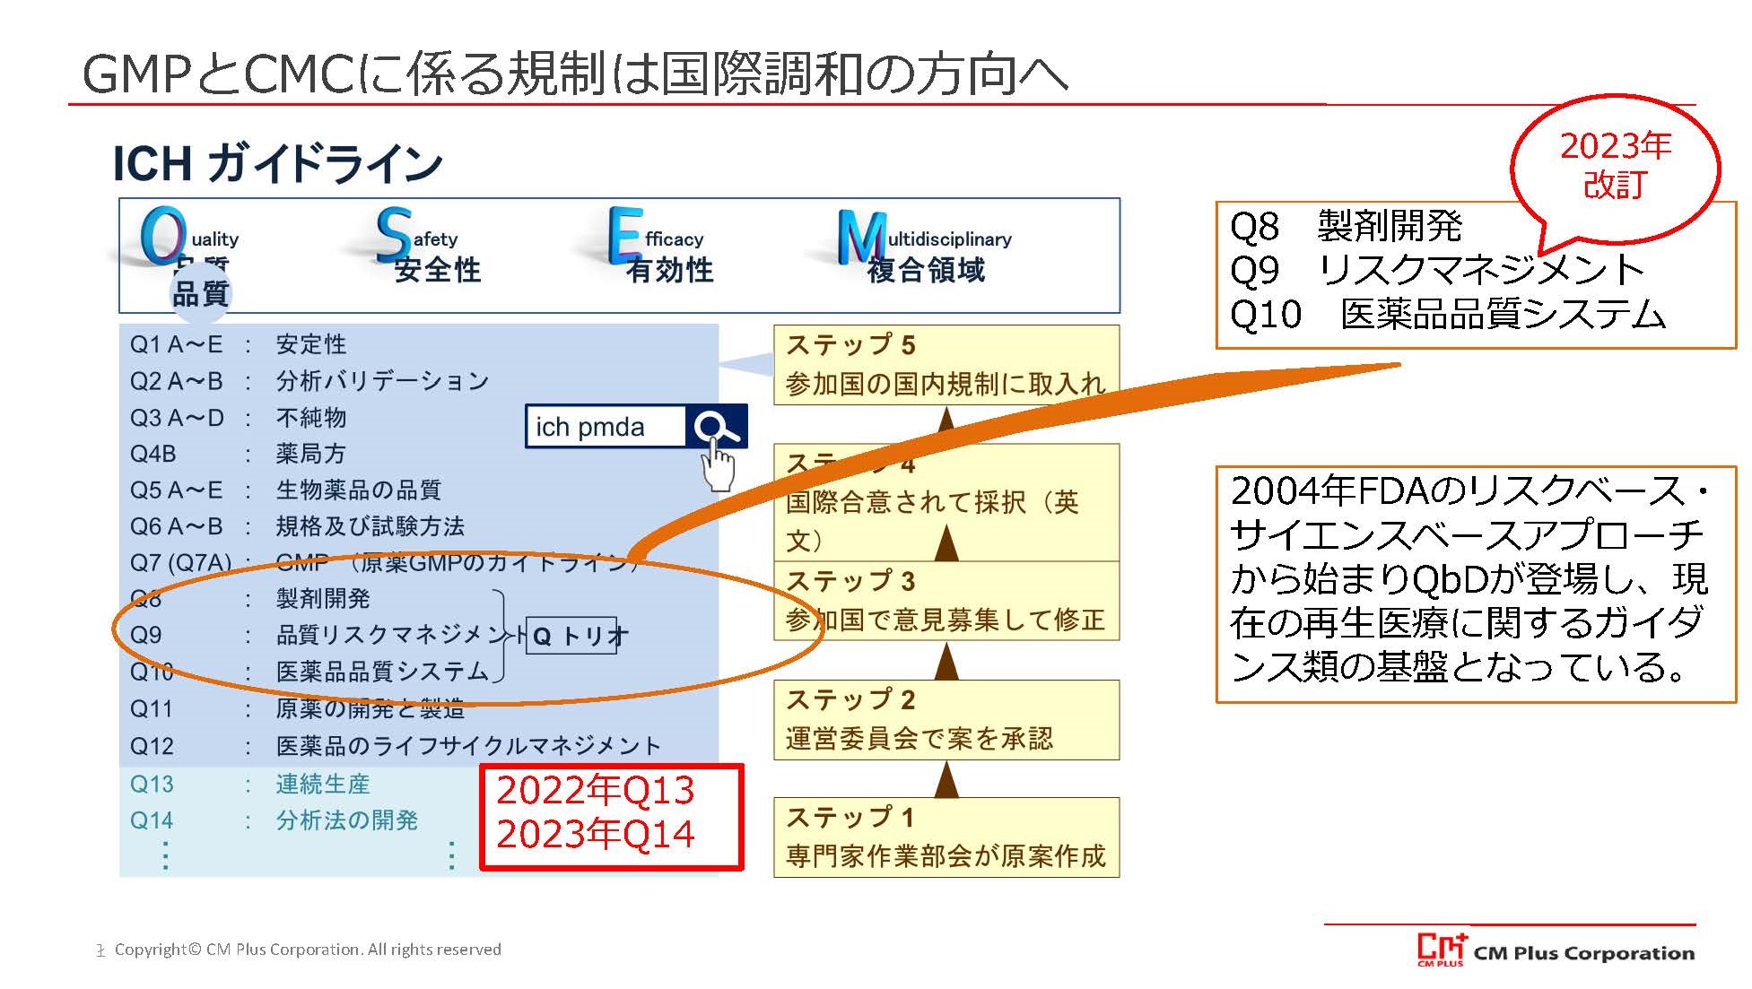The width and height of the screenshot is (1752, 989).
Task: Click the ich pmda search field
Action: point(605,427)
